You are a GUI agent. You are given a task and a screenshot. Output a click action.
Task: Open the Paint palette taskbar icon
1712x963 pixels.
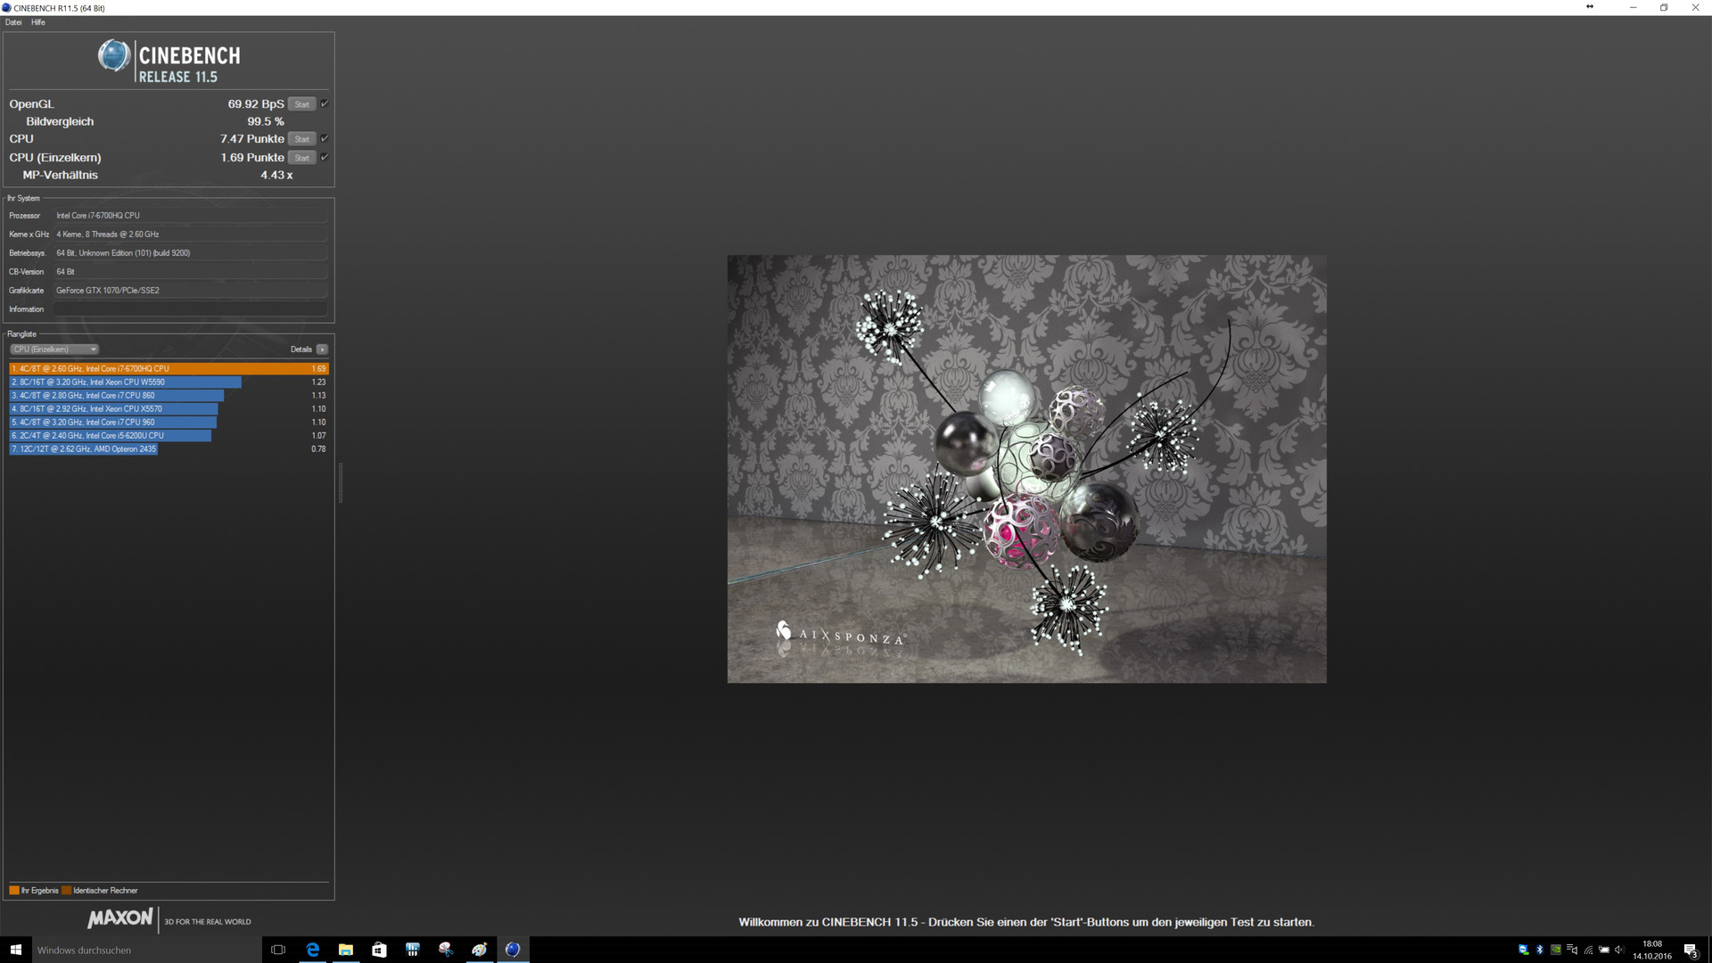tap(480, 950)
